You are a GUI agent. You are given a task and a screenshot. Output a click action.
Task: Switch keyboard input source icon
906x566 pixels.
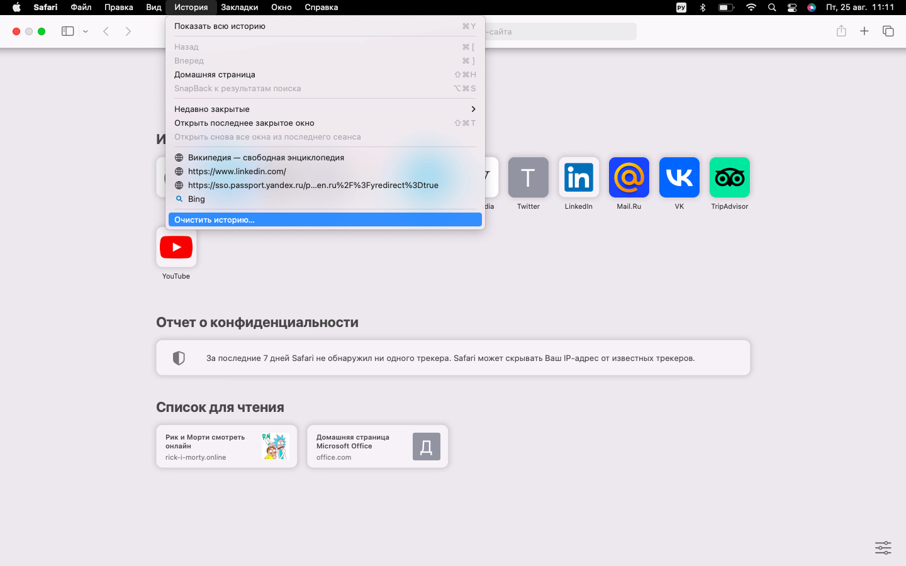681,8
